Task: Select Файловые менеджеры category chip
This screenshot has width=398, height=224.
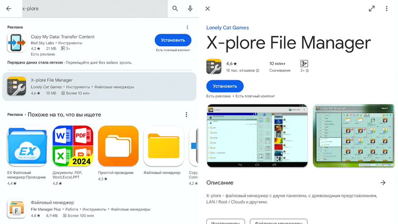Action: (279, 222)
